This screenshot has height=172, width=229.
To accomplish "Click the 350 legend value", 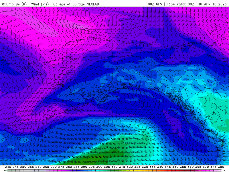I will point(175,167).
